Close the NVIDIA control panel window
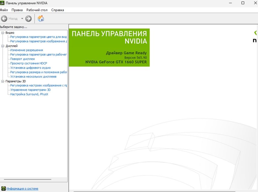258x192 pixels. pyautogui.click(x=255, y=3)
